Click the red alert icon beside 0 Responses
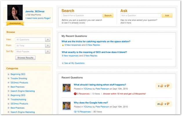The image size is (182, 116). (75, 94)
